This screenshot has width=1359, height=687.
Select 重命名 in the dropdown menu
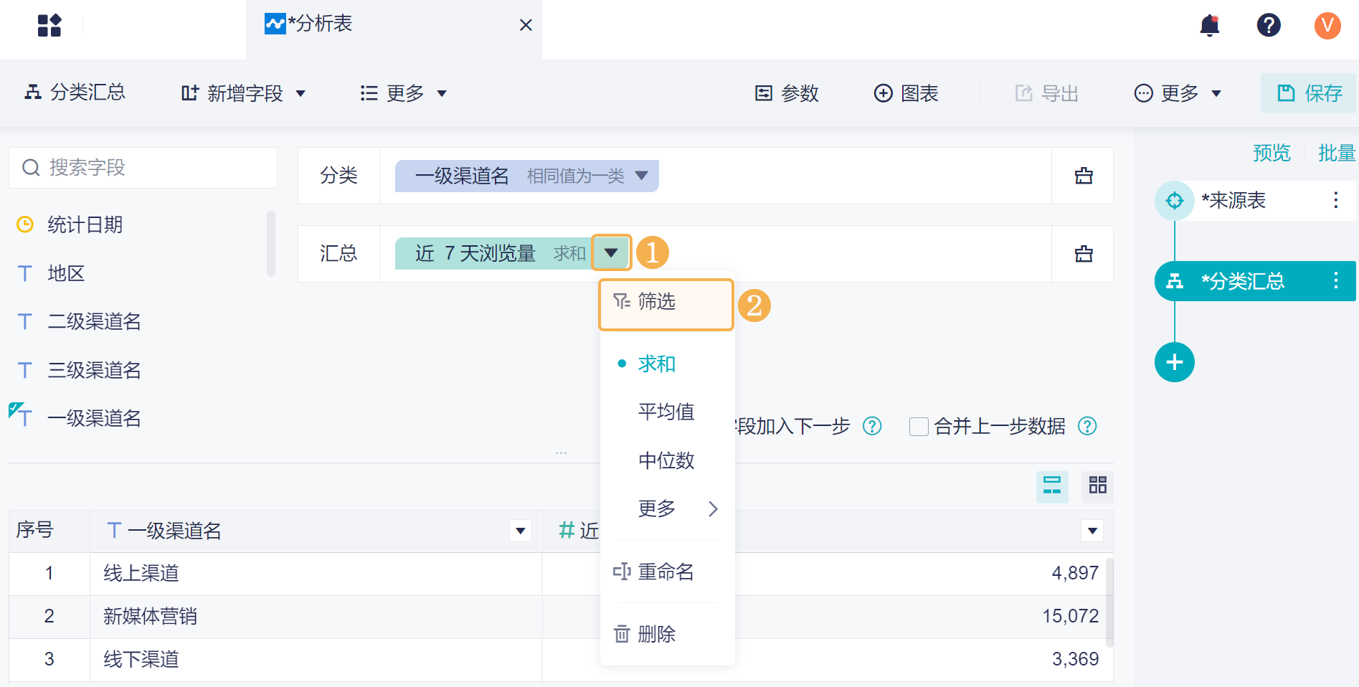(666, 572)
